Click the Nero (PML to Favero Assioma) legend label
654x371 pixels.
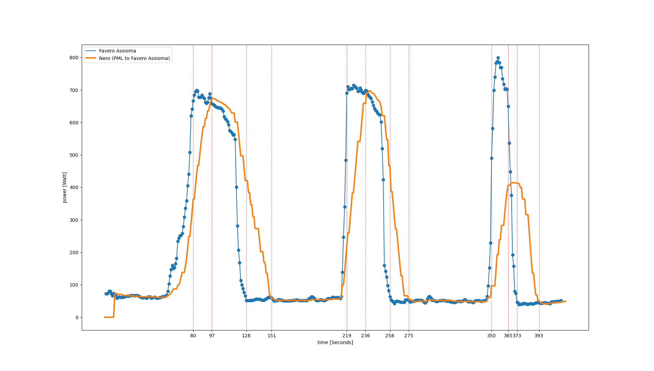click(134, 58)
